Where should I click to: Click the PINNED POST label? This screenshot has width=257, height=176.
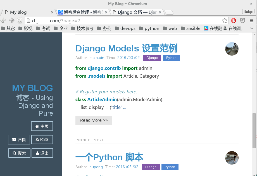89,140
